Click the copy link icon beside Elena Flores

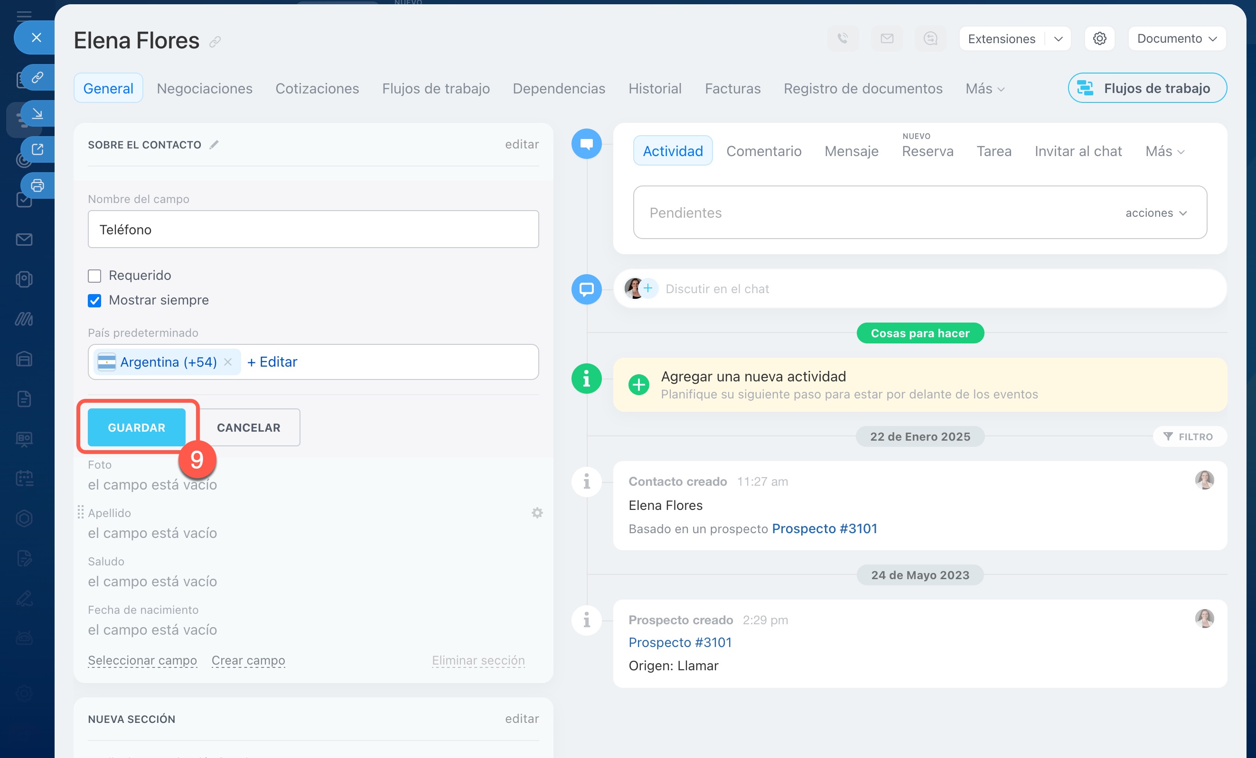coord(215,42)
